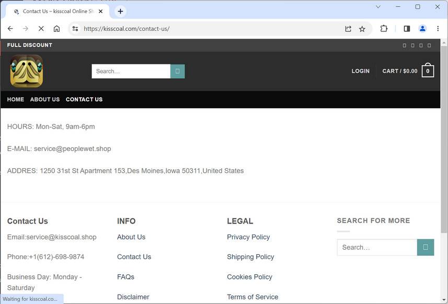
Task: Bookmark the page with the star icon
Action: pyautogui.click(x=362, y=29)
